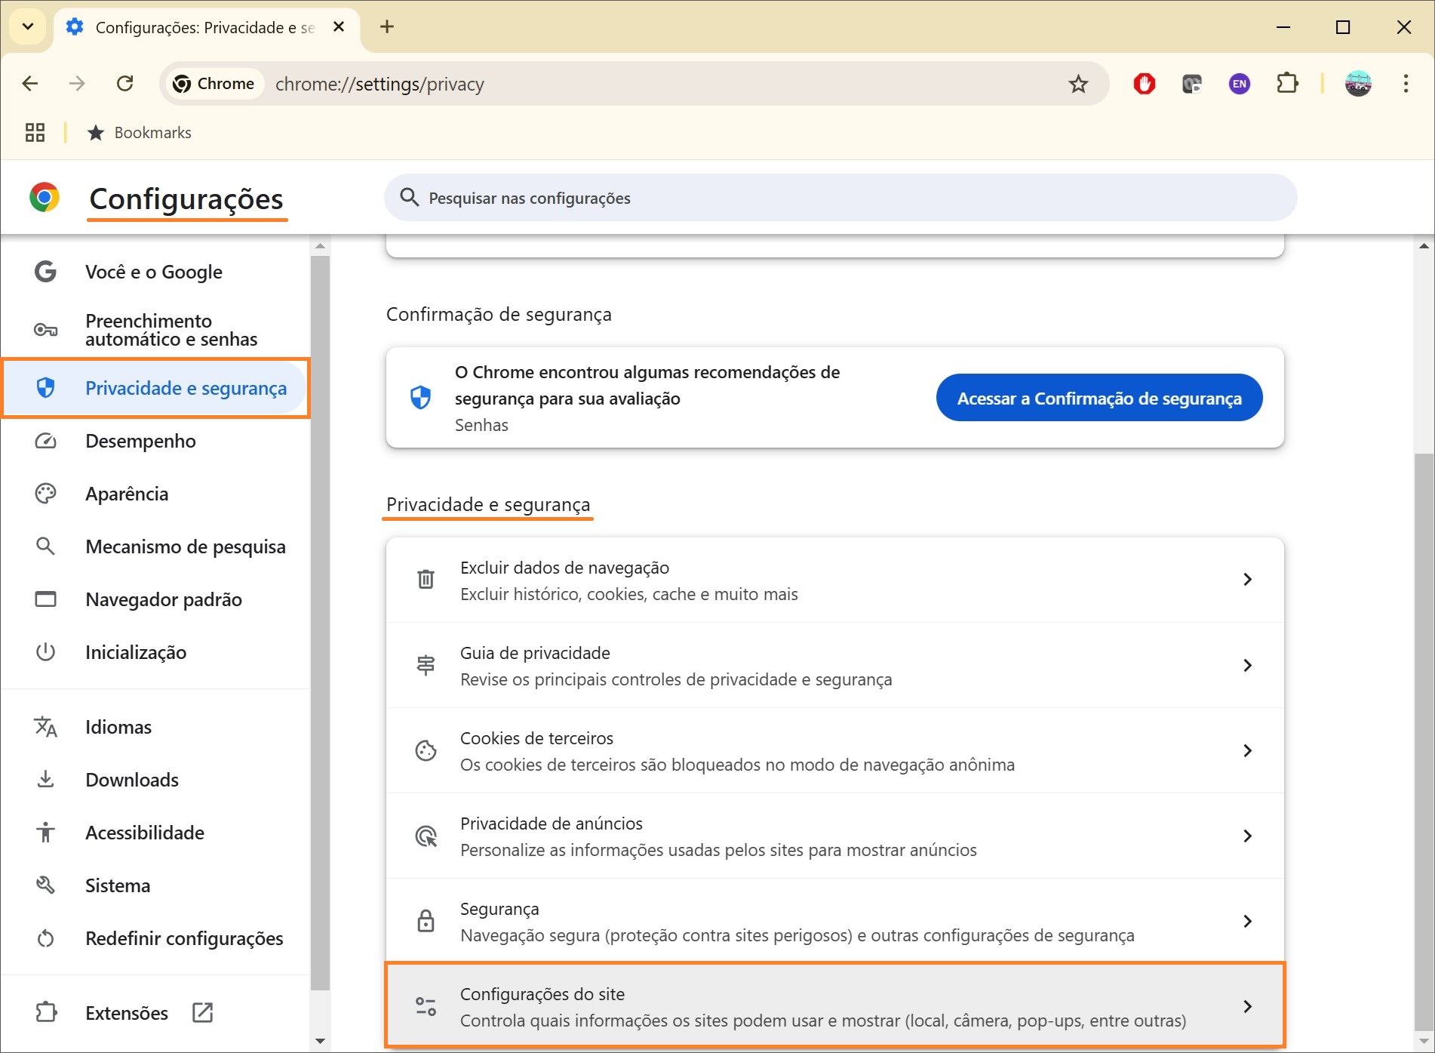Click the open-in-new icon beside Extensões
Viewport: 1435px width, 1053px height.
(202, 1012)
